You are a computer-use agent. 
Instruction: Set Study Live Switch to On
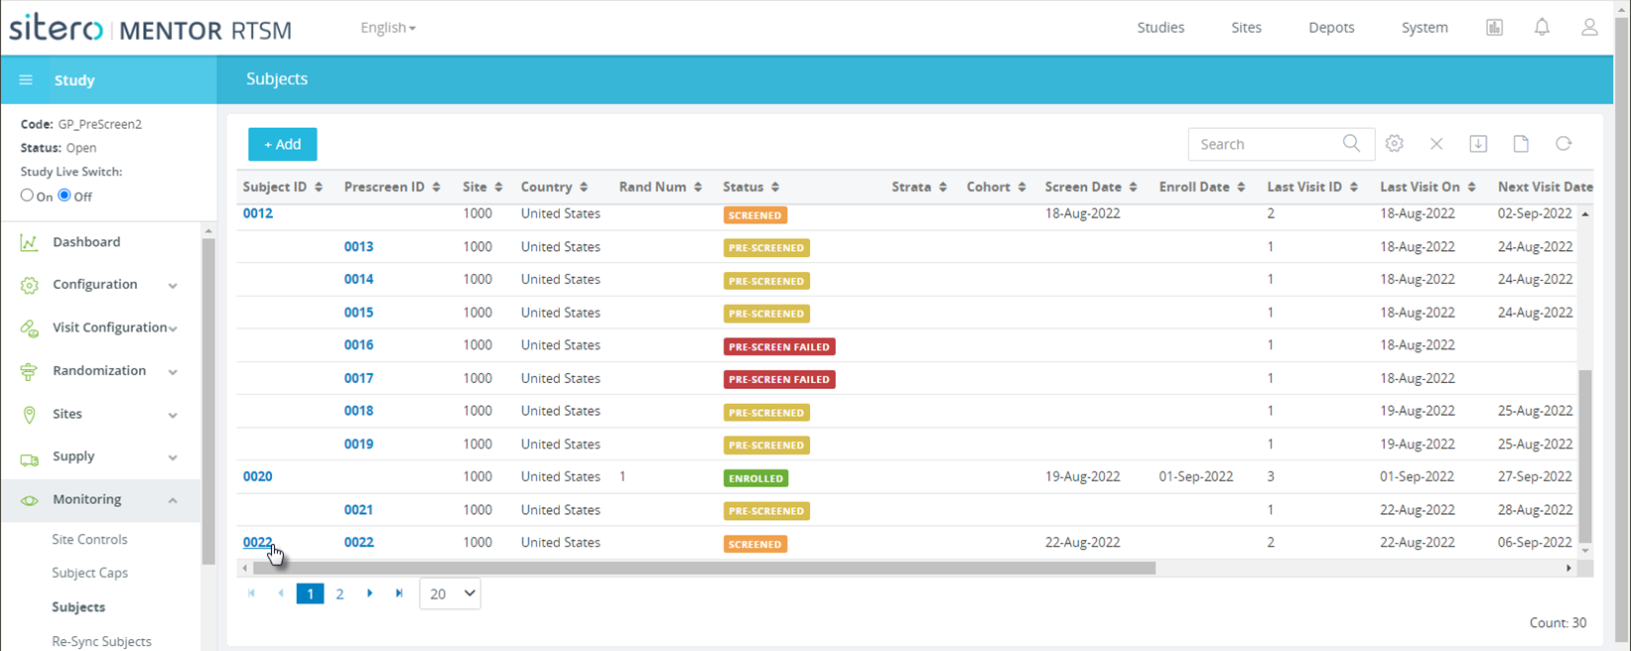(x=27, y=195)
